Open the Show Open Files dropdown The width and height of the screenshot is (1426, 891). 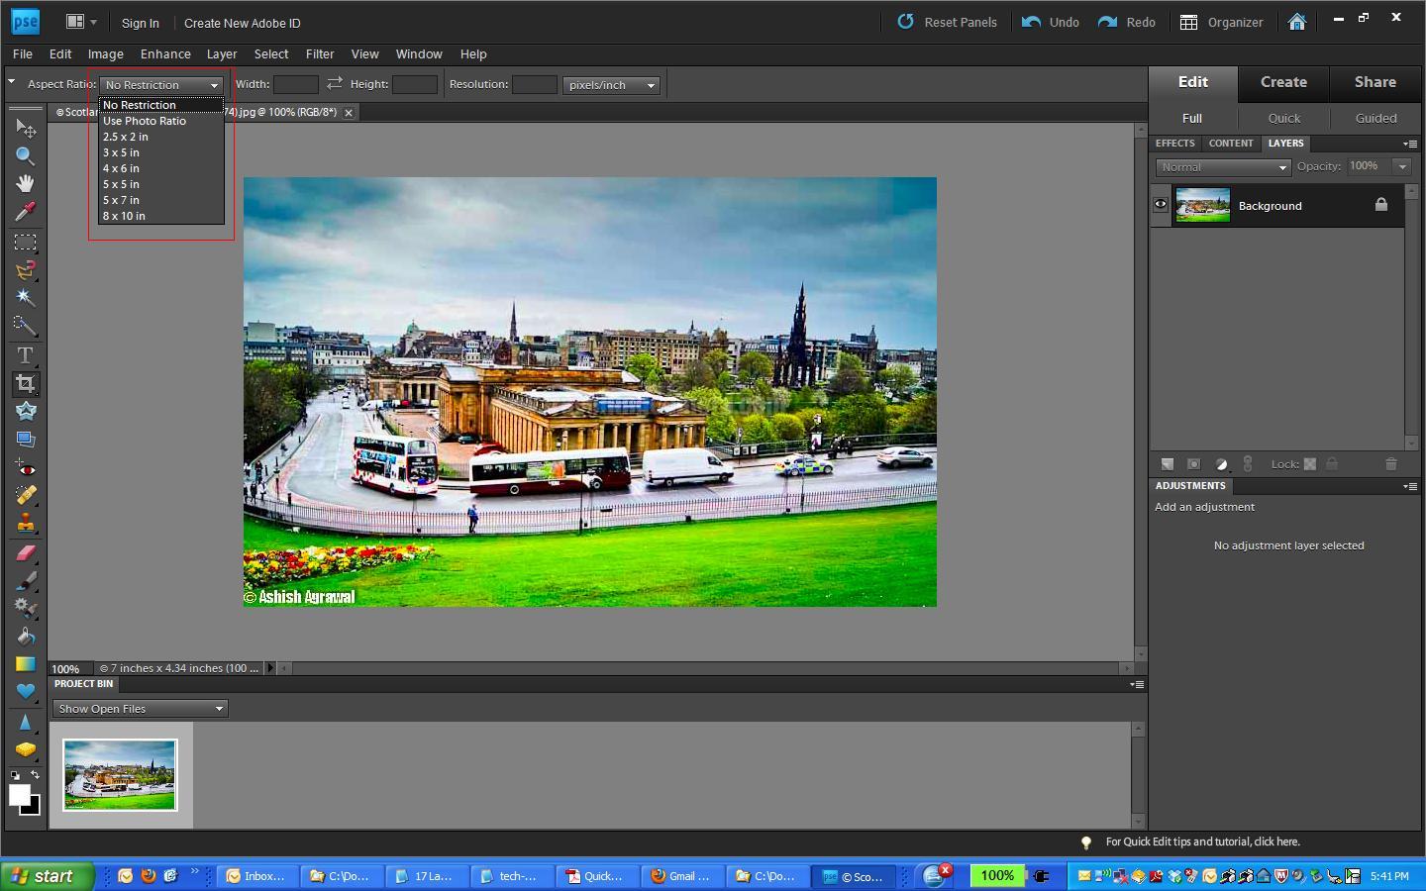pyautogui.click(x=139, y=709)
